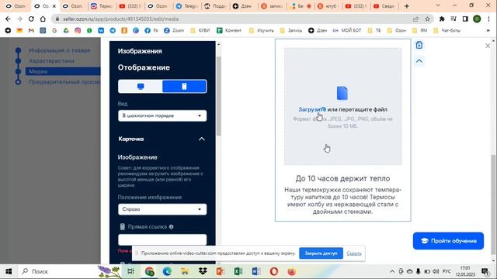This screenshot has height=279, width=497.
Task: Go to 'Характеристики' step
Action: pos(51,60)
